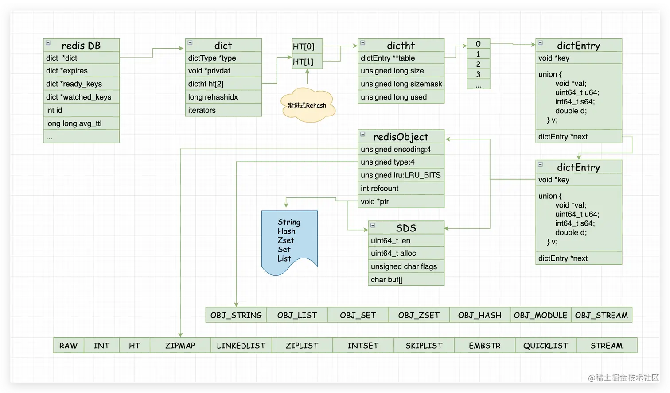
Task: Collapse the dict table via its minus icon
Action: click(190, 43)
